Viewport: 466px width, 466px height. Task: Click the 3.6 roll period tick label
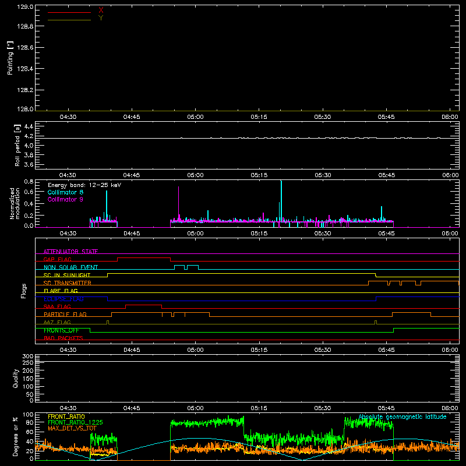tap(29, 164)
